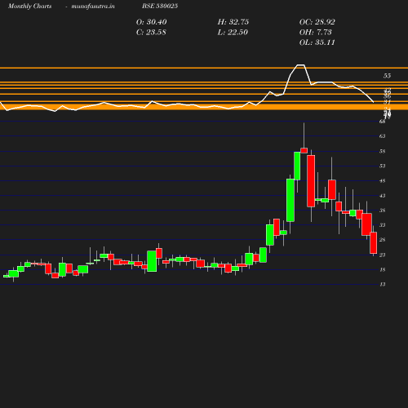Click the 'Monthly Charts' title text

[x=29, y=6]
